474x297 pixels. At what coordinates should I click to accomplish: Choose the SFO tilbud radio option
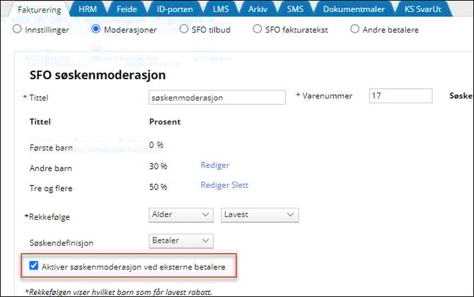(x=184, y=30)
